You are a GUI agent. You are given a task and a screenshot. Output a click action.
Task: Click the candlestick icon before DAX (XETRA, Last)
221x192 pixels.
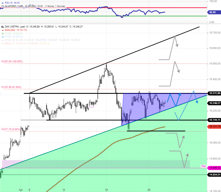[2, 27]
